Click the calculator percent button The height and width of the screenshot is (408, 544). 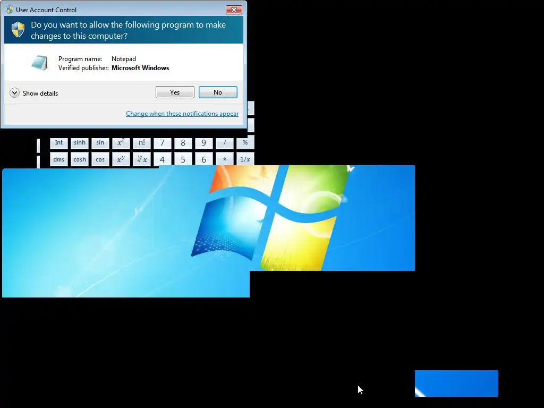pos(245,143)
